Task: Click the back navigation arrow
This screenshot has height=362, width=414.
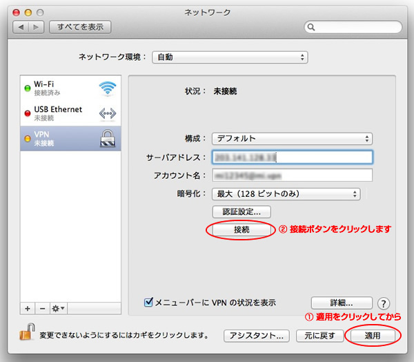Action: (21, 27)
